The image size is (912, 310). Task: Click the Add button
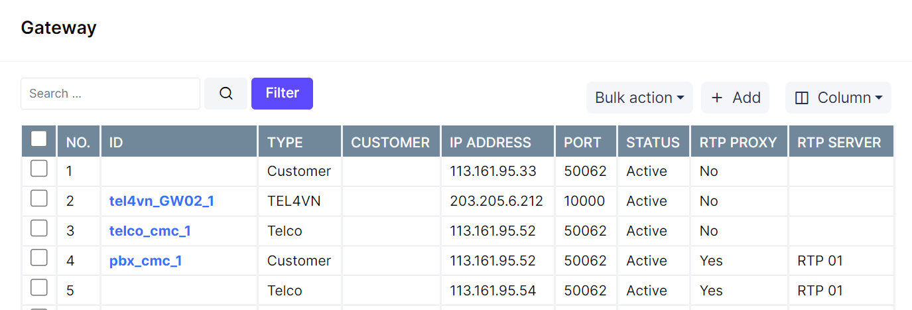(735, 98)
